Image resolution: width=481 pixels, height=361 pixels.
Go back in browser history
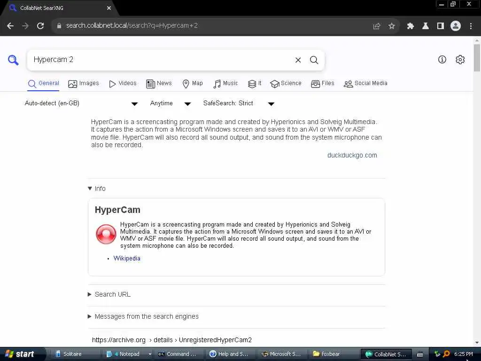pyautogui.click(x=10, y=26)
